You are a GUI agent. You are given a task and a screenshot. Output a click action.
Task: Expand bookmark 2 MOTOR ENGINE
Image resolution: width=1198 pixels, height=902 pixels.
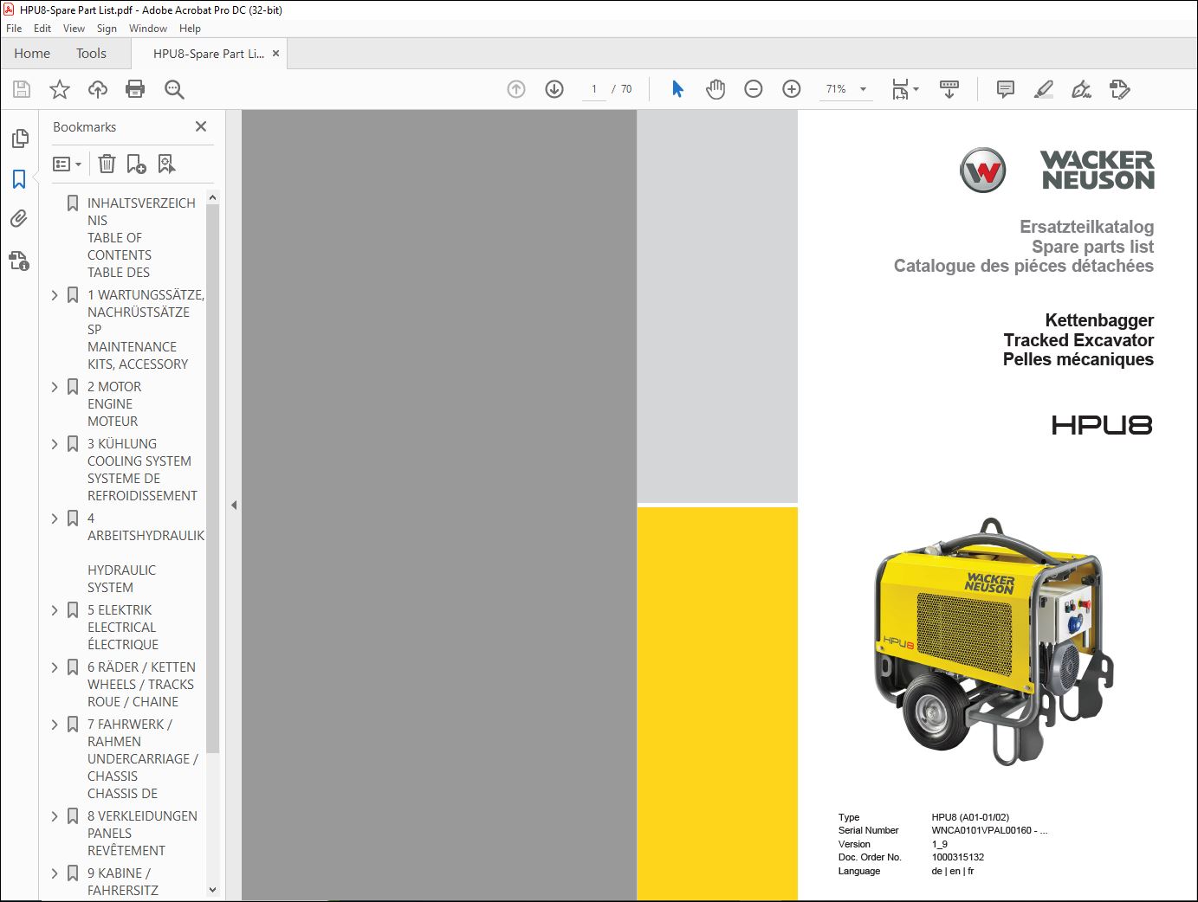click(55, 387)
